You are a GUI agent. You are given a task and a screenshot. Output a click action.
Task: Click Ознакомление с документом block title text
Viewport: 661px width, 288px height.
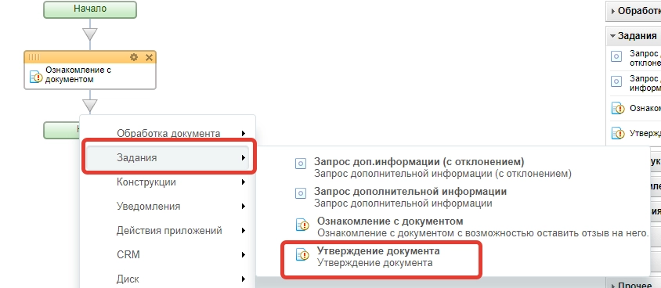[x=78, y=74]
